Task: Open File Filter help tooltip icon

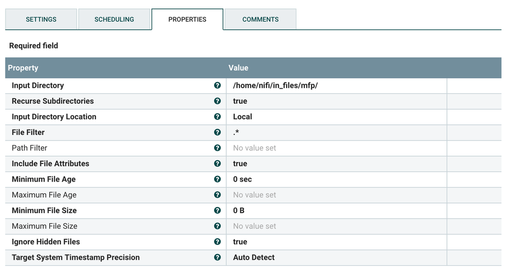Action: tap(218, 132)
